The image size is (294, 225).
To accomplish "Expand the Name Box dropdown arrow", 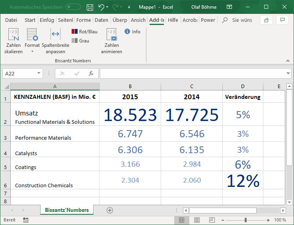I will point(39,73).
